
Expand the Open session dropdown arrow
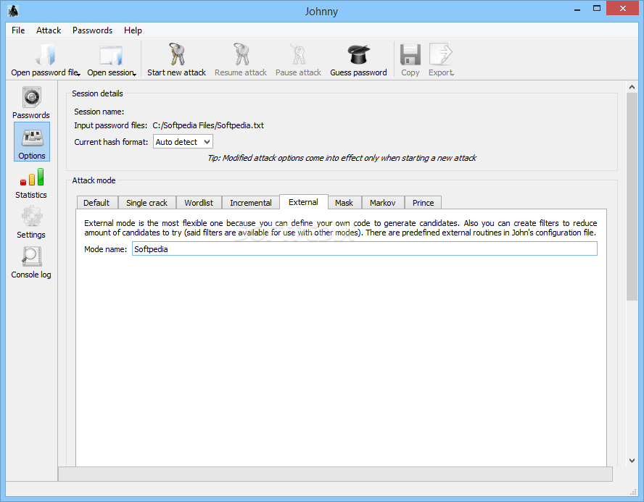pos(135,74)
